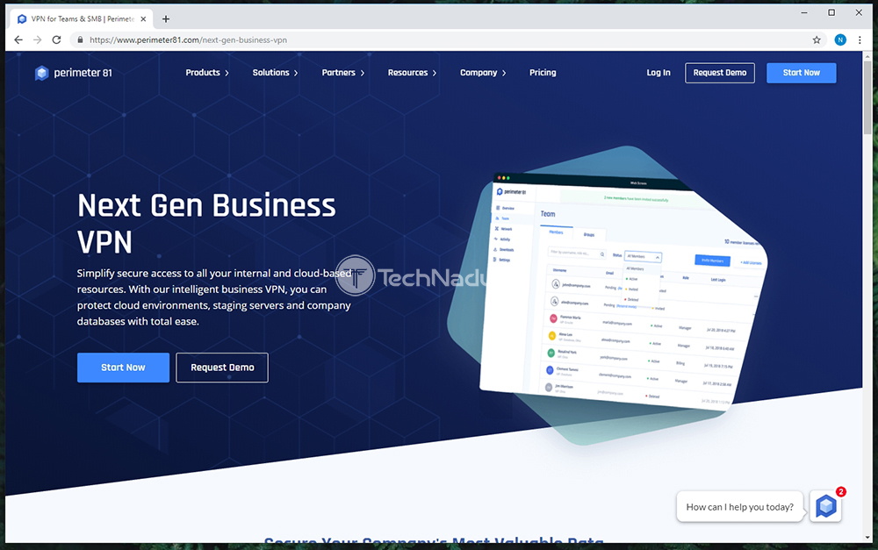Open the Pricing page
The width and height of the screenshot is (878, 550).
click(x=543, y=73)
